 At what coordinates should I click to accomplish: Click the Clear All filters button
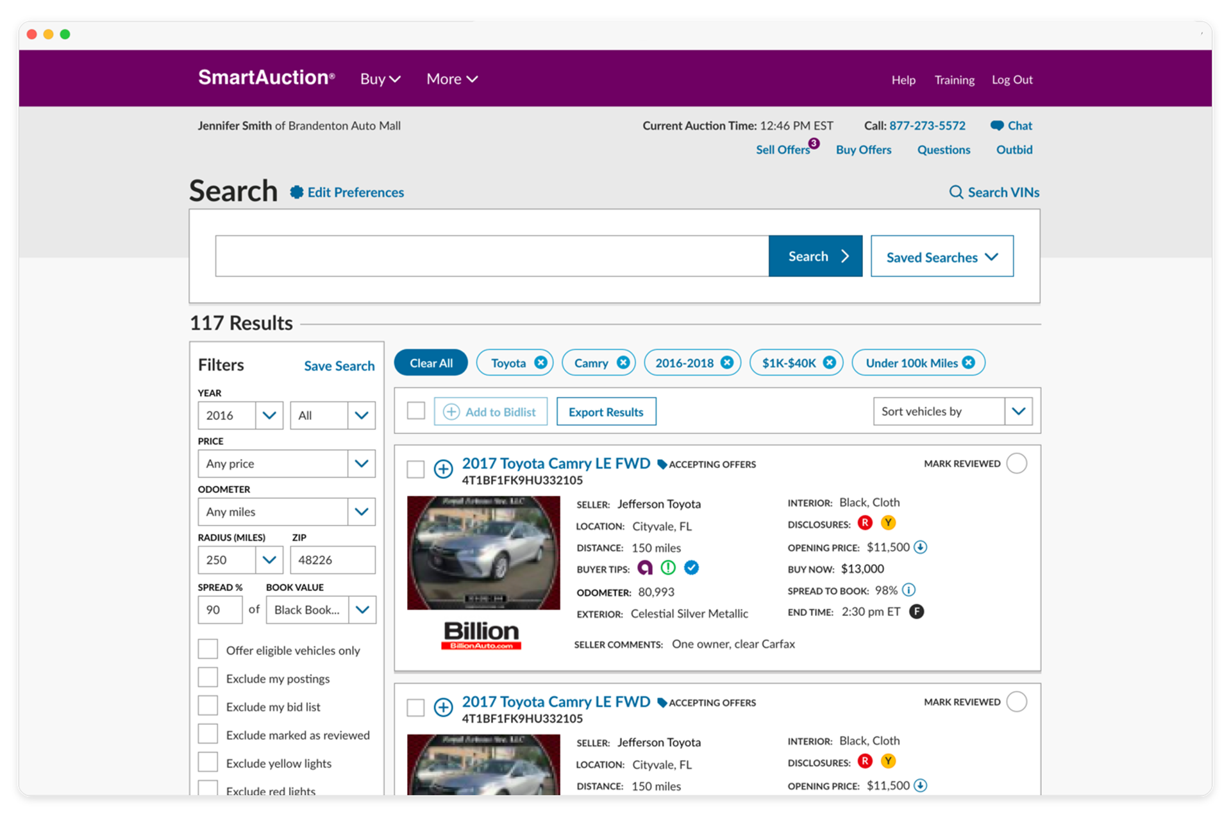(431, 363)
